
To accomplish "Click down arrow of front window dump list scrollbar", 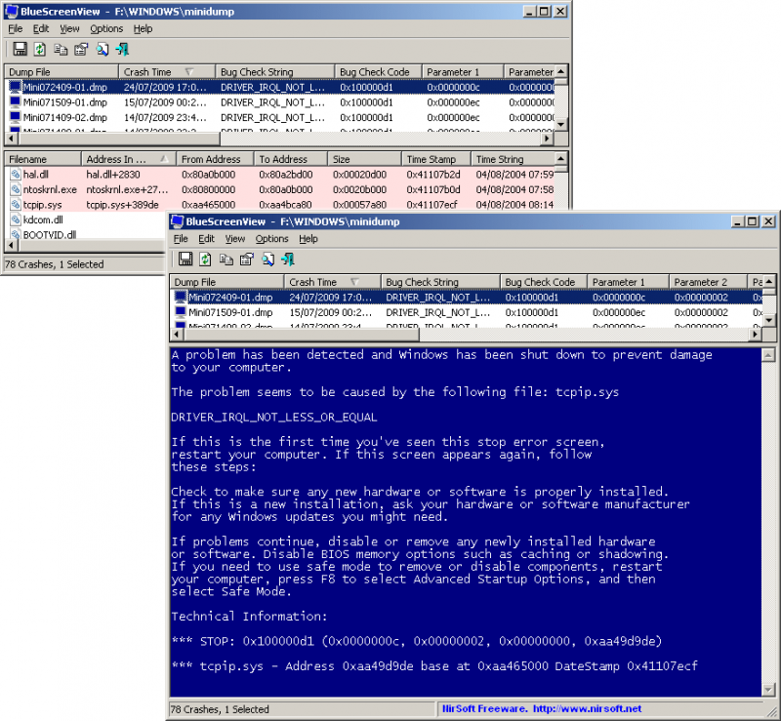I will click(x=769, y=320).
